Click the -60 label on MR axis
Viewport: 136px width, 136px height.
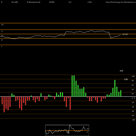click(133, 111)
